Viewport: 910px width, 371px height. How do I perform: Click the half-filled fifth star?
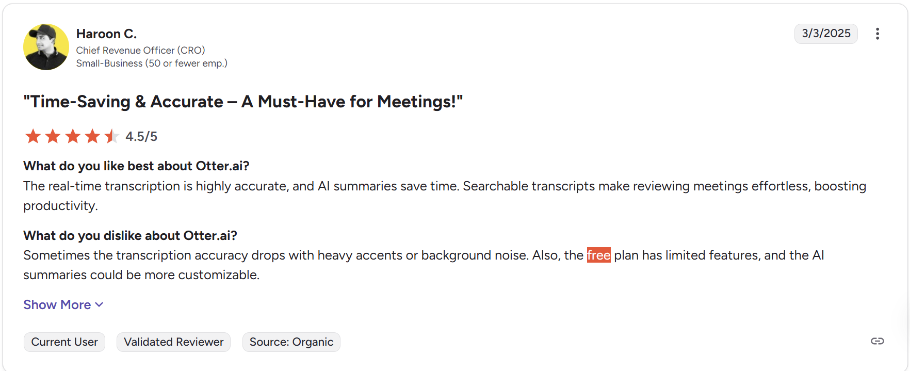tap(111, 136)
